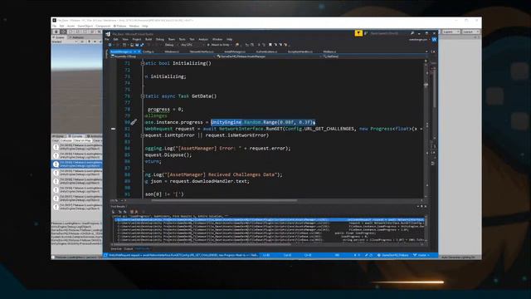Open the Any CPU platform dropdown
The height and width of the screenshot is (299, 531).
192,45
